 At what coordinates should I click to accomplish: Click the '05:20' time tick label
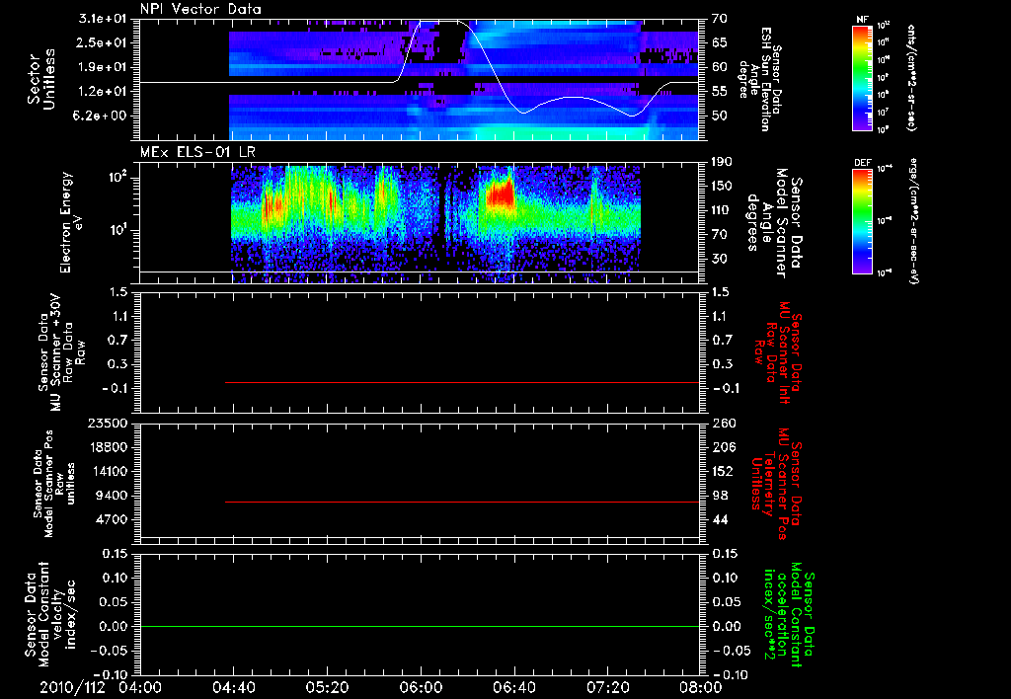(x=326, y=687)
